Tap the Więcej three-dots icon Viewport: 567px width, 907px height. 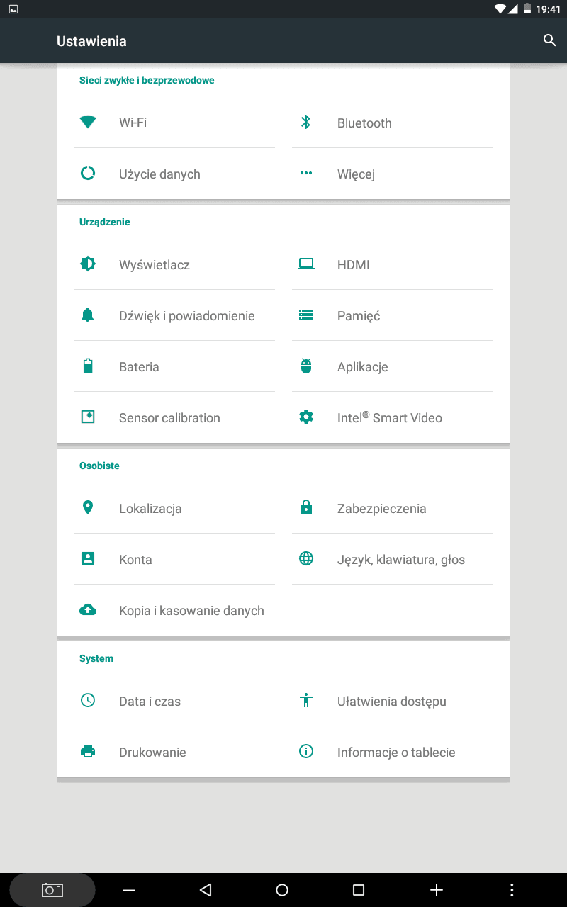pos(306,173)
